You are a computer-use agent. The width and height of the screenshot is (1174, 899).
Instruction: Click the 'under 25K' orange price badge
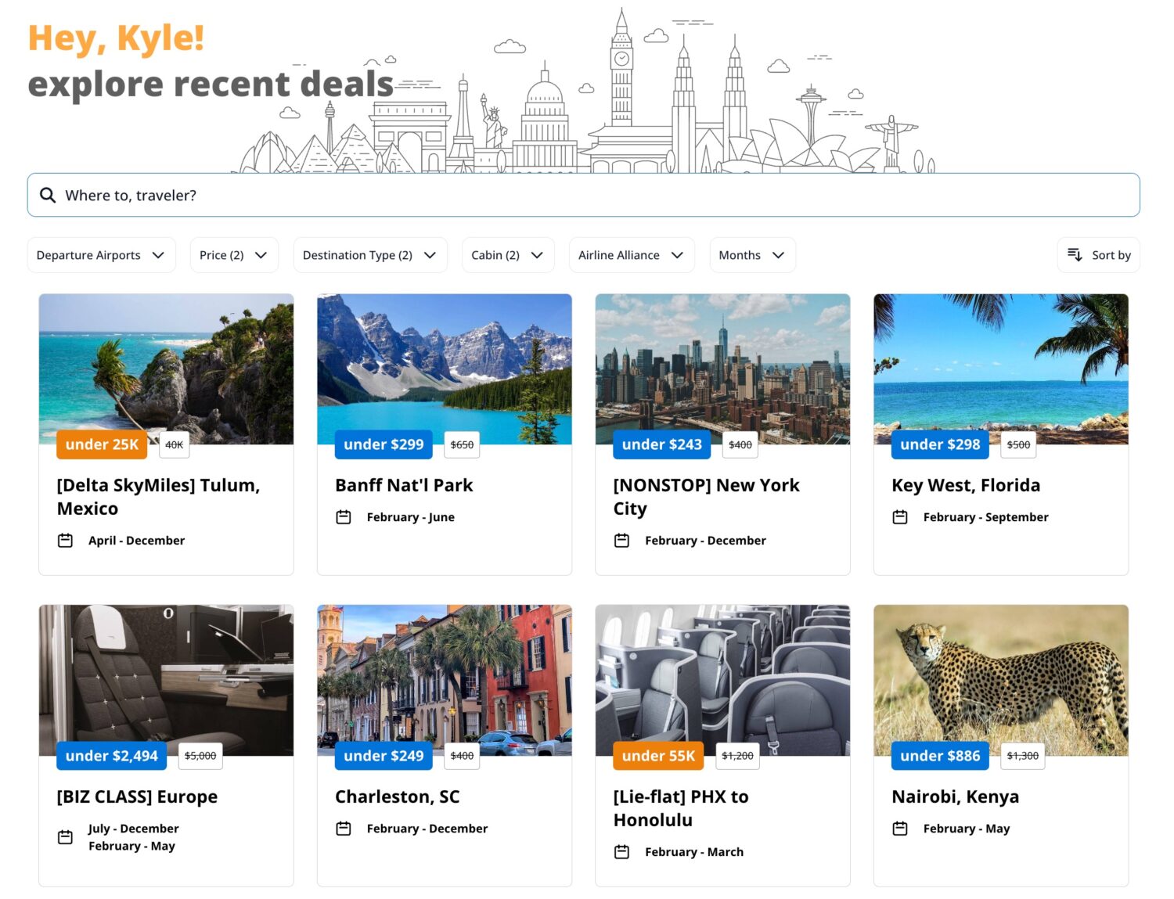101,444
